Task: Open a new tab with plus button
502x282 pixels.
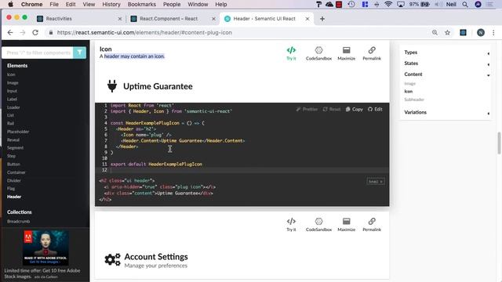Action: [322, 19]
